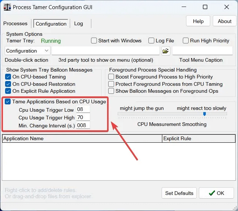Select the Configuration tab
This screenshot has height=211, width=238.
click(x=51, y=24)
